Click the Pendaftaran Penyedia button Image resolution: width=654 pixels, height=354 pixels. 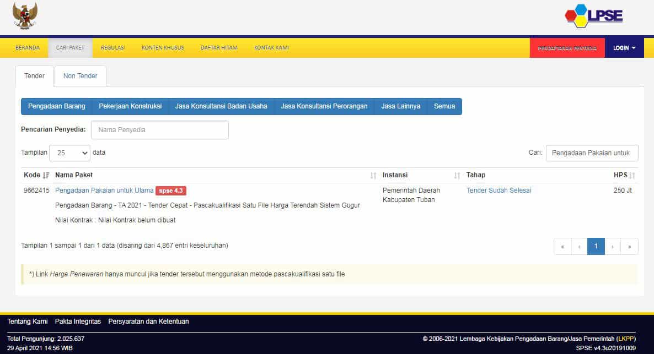pos(567,48)
